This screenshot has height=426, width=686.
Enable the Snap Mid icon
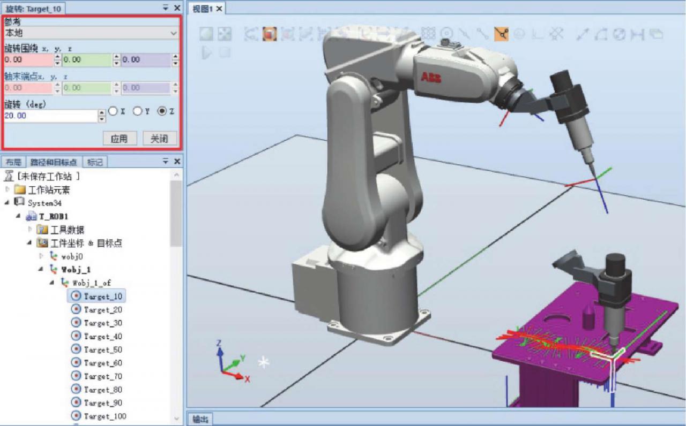465,34
